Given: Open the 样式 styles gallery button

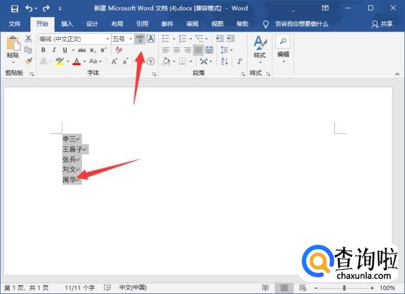Looking at the screenshot, I should [260, 50].
